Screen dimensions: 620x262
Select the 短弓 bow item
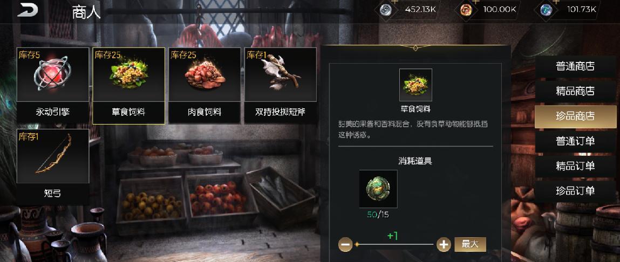52,167
